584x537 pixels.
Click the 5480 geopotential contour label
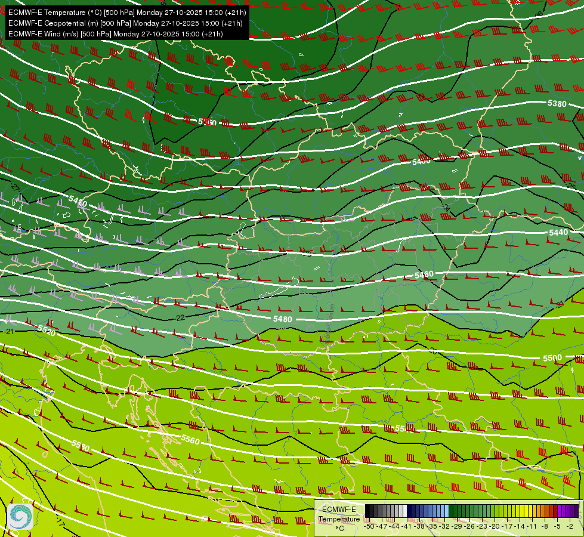click(282, 319)
